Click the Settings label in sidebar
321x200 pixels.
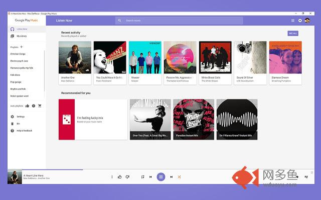coord(21,116)
